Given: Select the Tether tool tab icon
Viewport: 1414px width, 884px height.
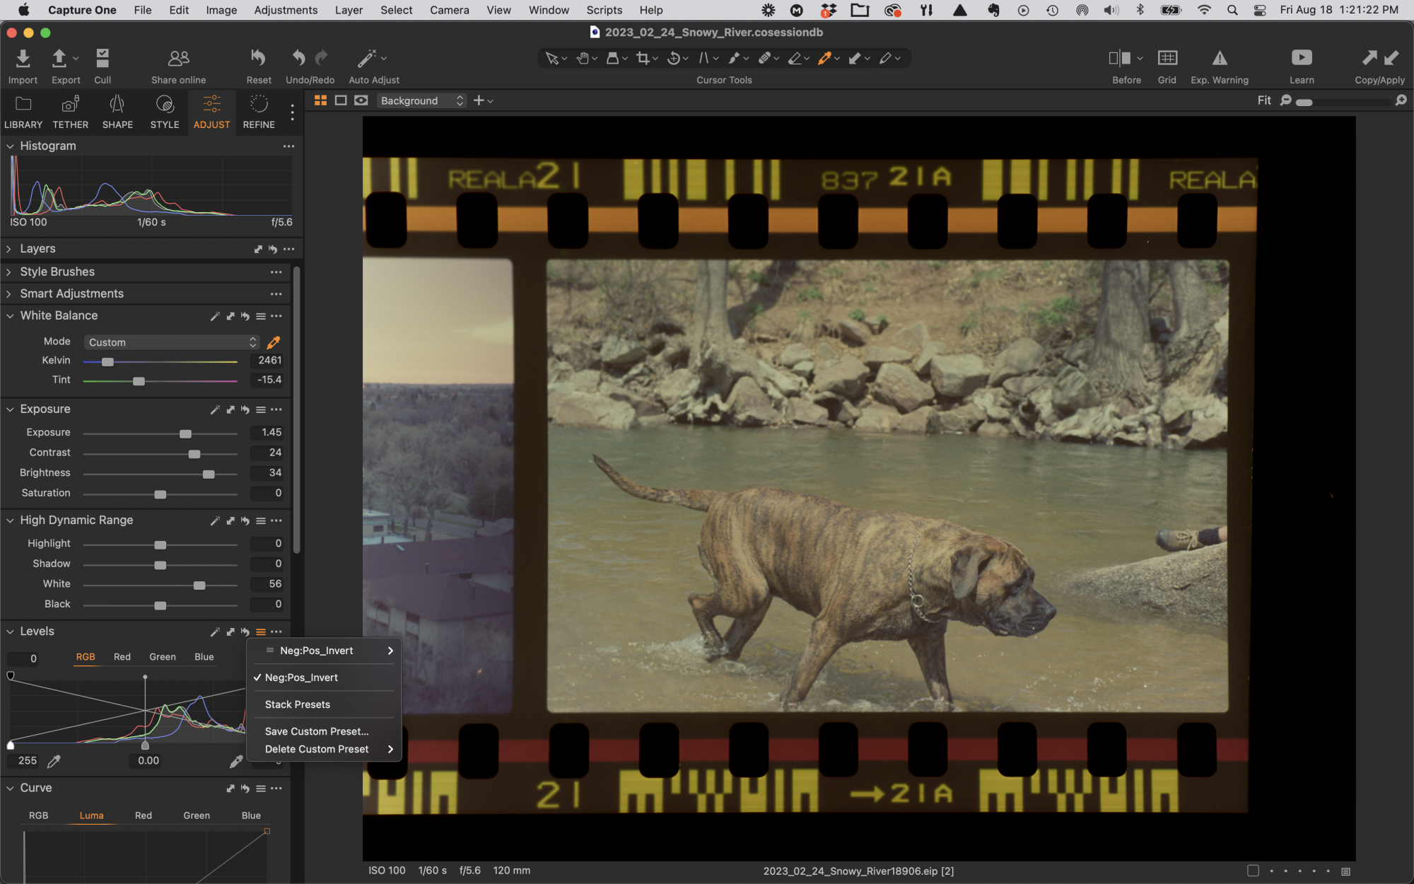Looking at the screenshot, I should [71, 105].
